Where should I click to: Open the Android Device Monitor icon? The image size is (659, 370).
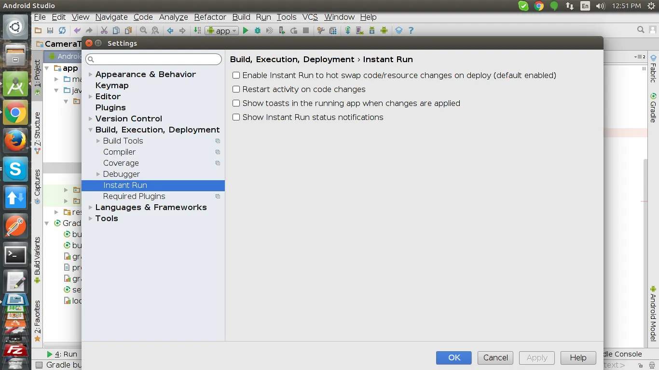pyautogui.click(x=384, y=30)
